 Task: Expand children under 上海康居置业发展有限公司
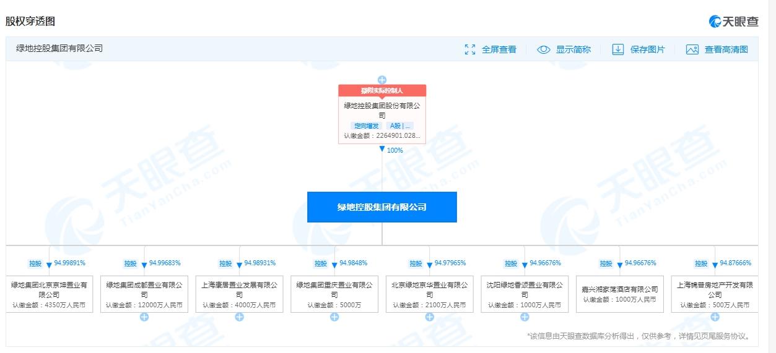[x=240, y=317]
